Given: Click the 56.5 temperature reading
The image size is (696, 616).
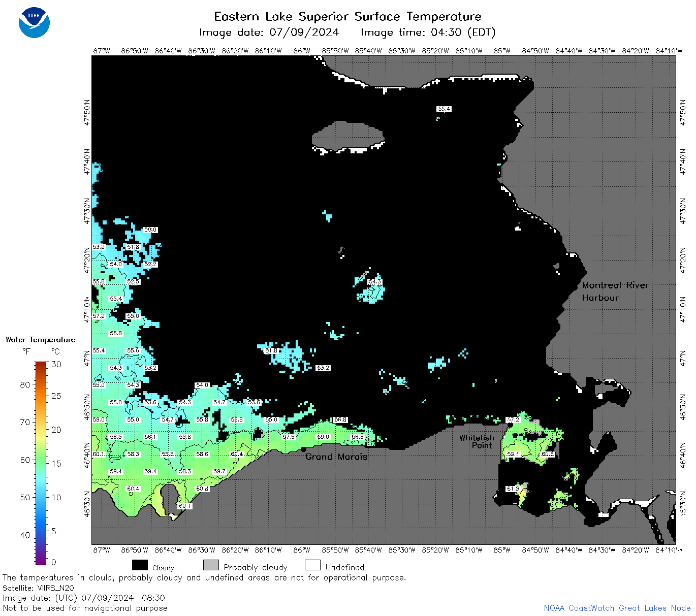Looking at the screenshot, I should 116,437.
